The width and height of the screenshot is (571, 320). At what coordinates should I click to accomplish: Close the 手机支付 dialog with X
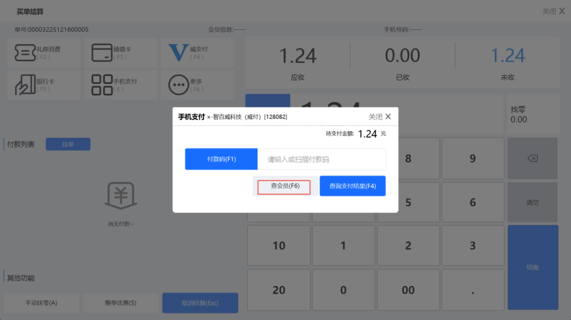(388, 117)
